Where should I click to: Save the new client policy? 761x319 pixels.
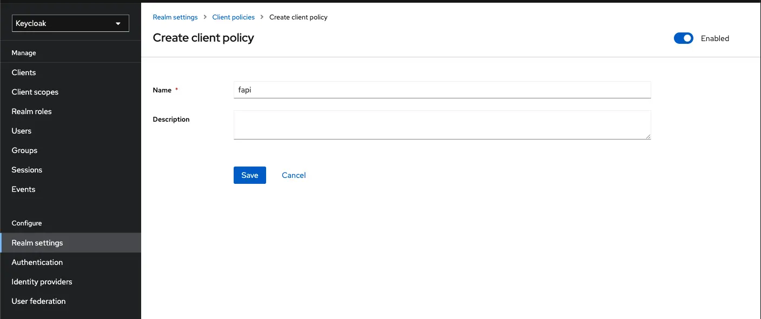tap(249, 175)
